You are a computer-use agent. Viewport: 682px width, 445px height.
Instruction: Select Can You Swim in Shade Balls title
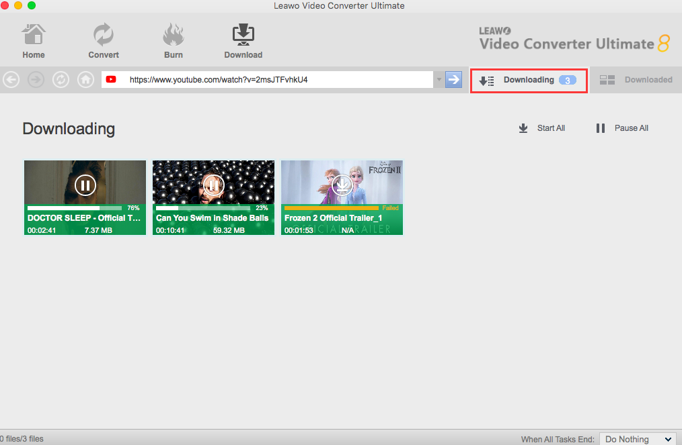213,218
